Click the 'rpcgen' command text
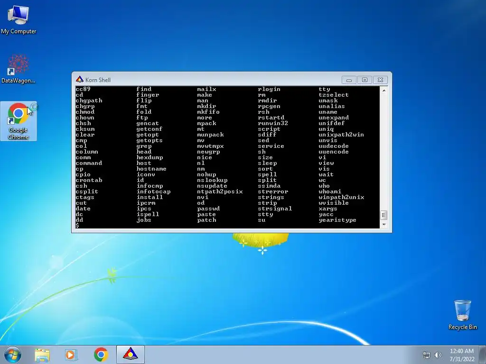This screenshot has width=486, height=364. [x=269, y=106]
